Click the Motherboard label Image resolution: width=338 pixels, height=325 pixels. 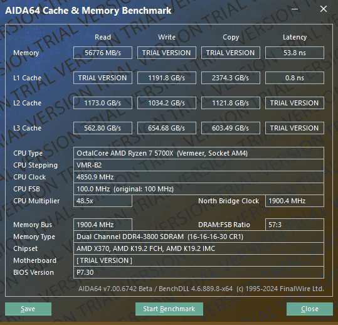(34, 260)
